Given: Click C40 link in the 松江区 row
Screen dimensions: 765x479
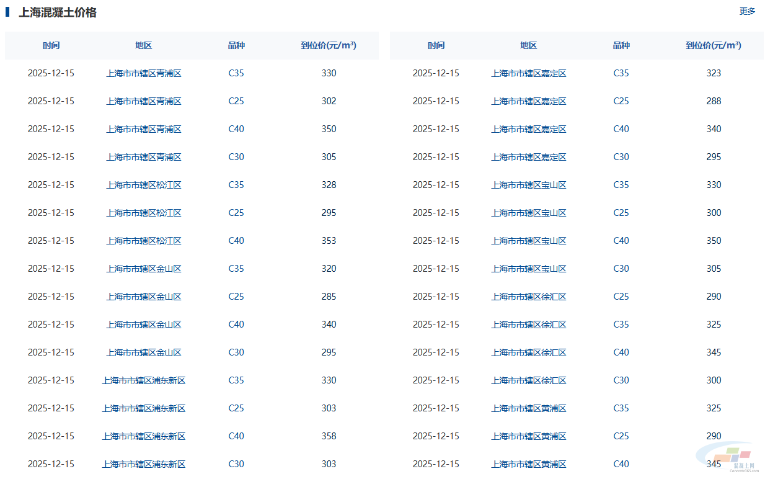Looking at the screenshot, I should [236, 241].
